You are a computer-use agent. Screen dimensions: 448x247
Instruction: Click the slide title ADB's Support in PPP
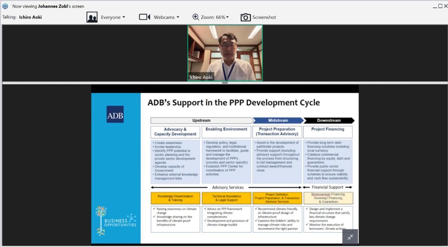click(233, 103)
